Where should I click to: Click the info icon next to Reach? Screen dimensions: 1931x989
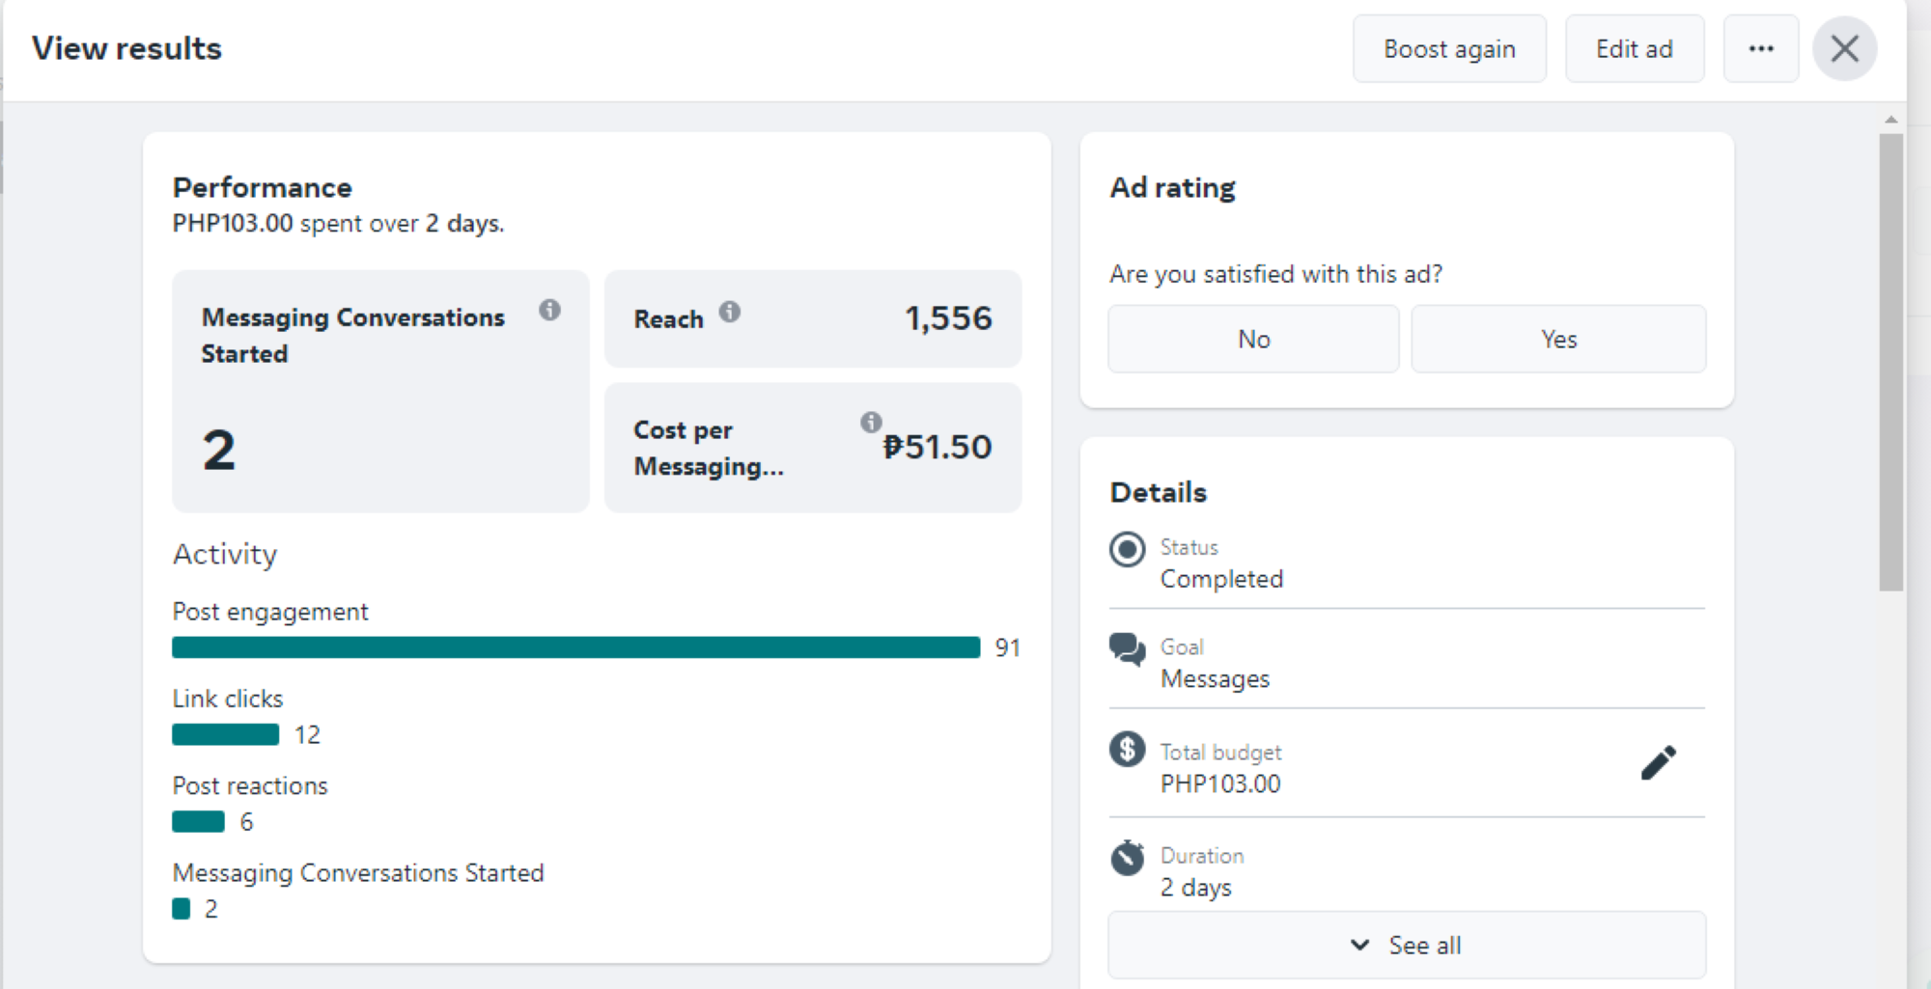(730, 312)
